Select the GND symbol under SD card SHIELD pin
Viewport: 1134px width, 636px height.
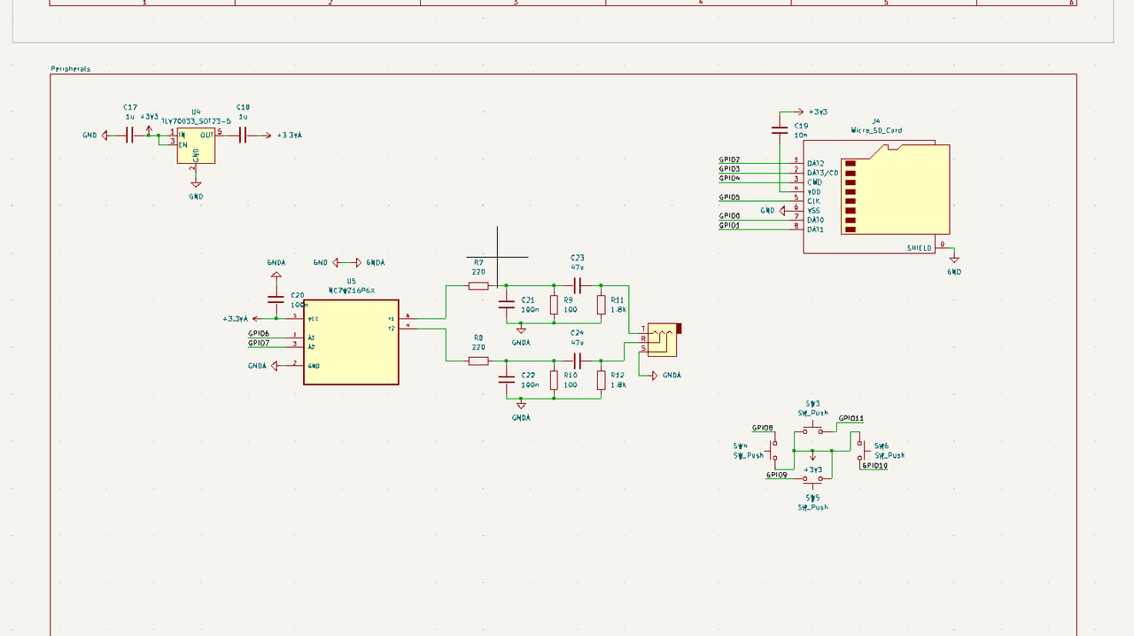(954, 261)
